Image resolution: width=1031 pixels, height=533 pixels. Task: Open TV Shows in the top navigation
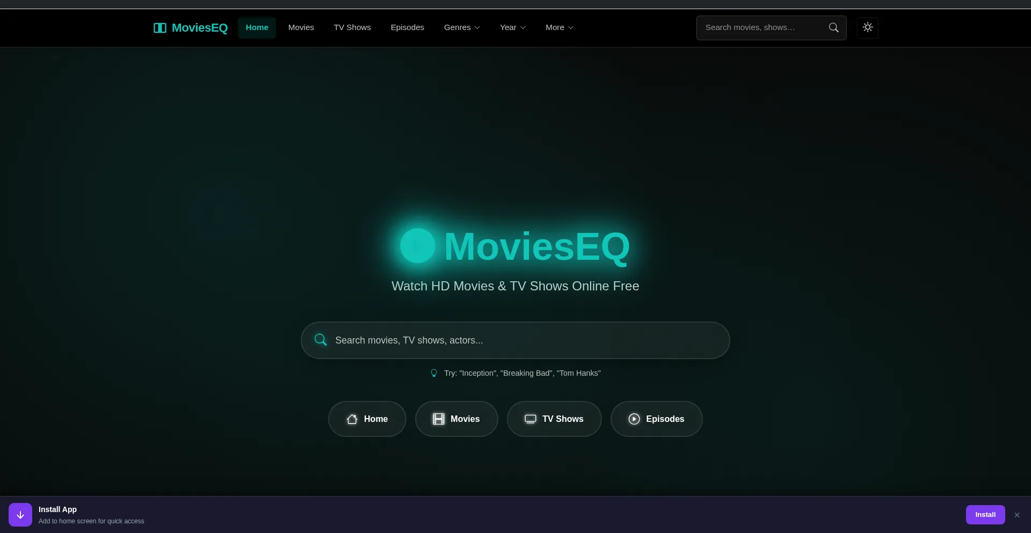pyautogui.click(x=352, y=27)
